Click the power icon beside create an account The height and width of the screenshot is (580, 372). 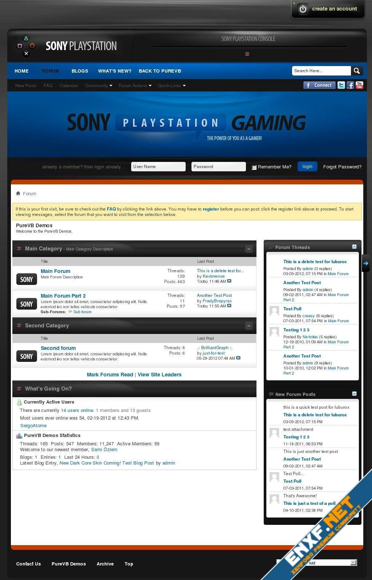coord(303,9)
